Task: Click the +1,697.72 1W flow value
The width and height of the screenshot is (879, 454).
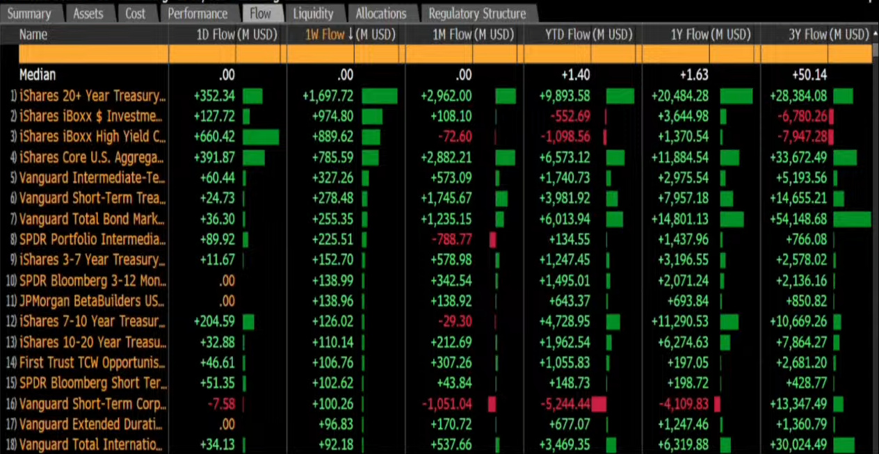Action: [x=328, y=96]
